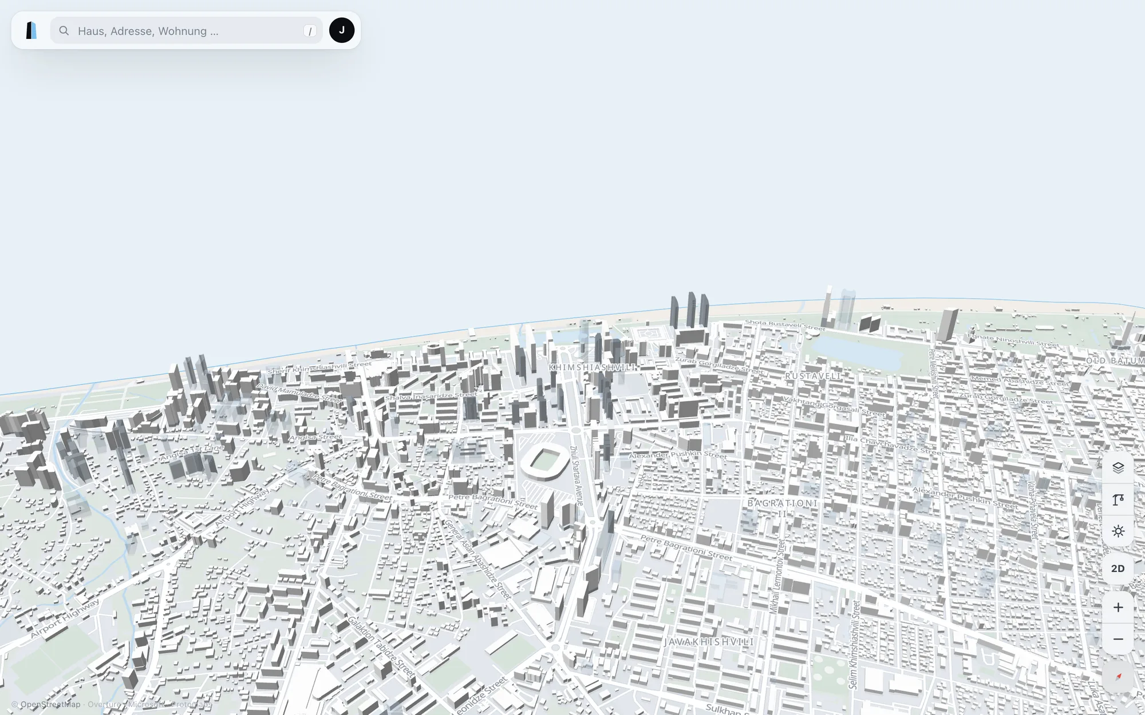Open the J user avatar menu
This screenshot has width=1145, height=715.
point(342,30)
